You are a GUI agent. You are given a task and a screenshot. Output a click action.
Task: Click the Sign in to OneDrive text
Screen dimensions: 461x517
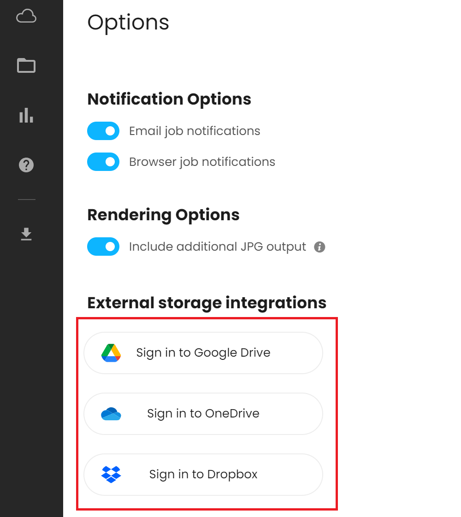(x=203, y=413)
